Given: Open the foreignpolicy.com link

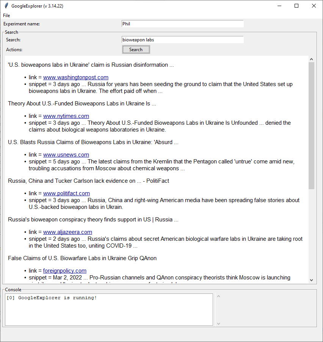Looking at the screenshot, I should tap(64, 271).
